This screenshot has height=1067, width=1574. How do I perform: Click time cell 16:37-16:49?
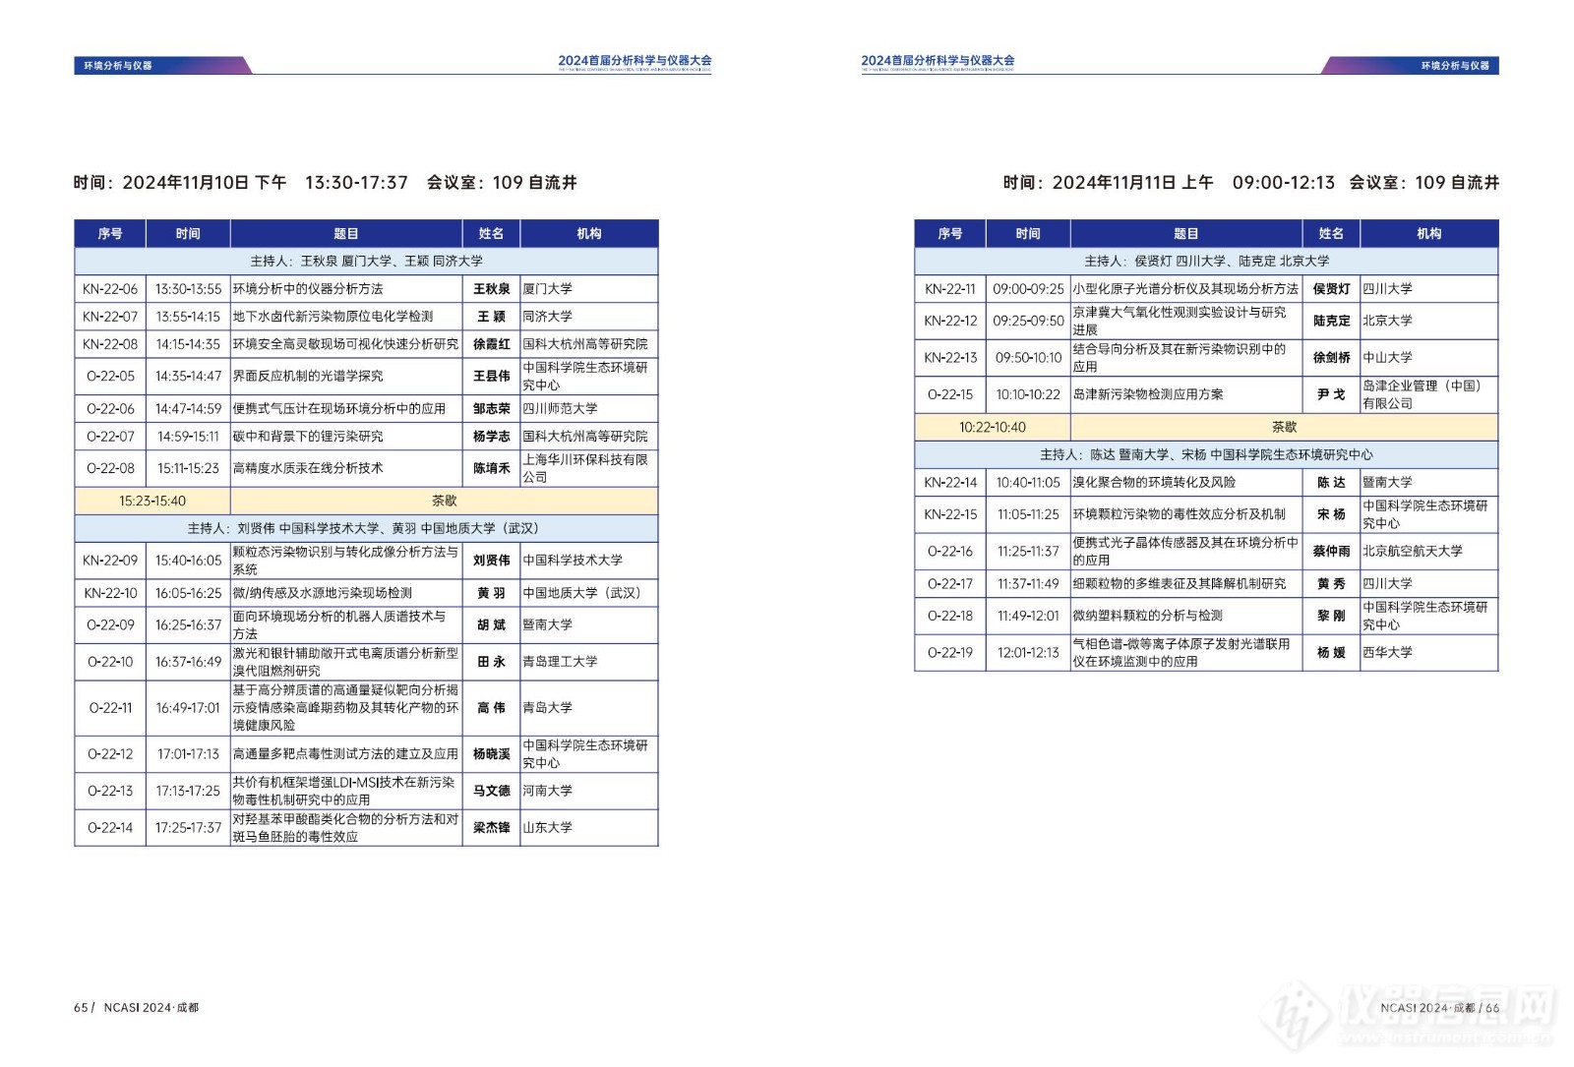click(x=188, y=662)
